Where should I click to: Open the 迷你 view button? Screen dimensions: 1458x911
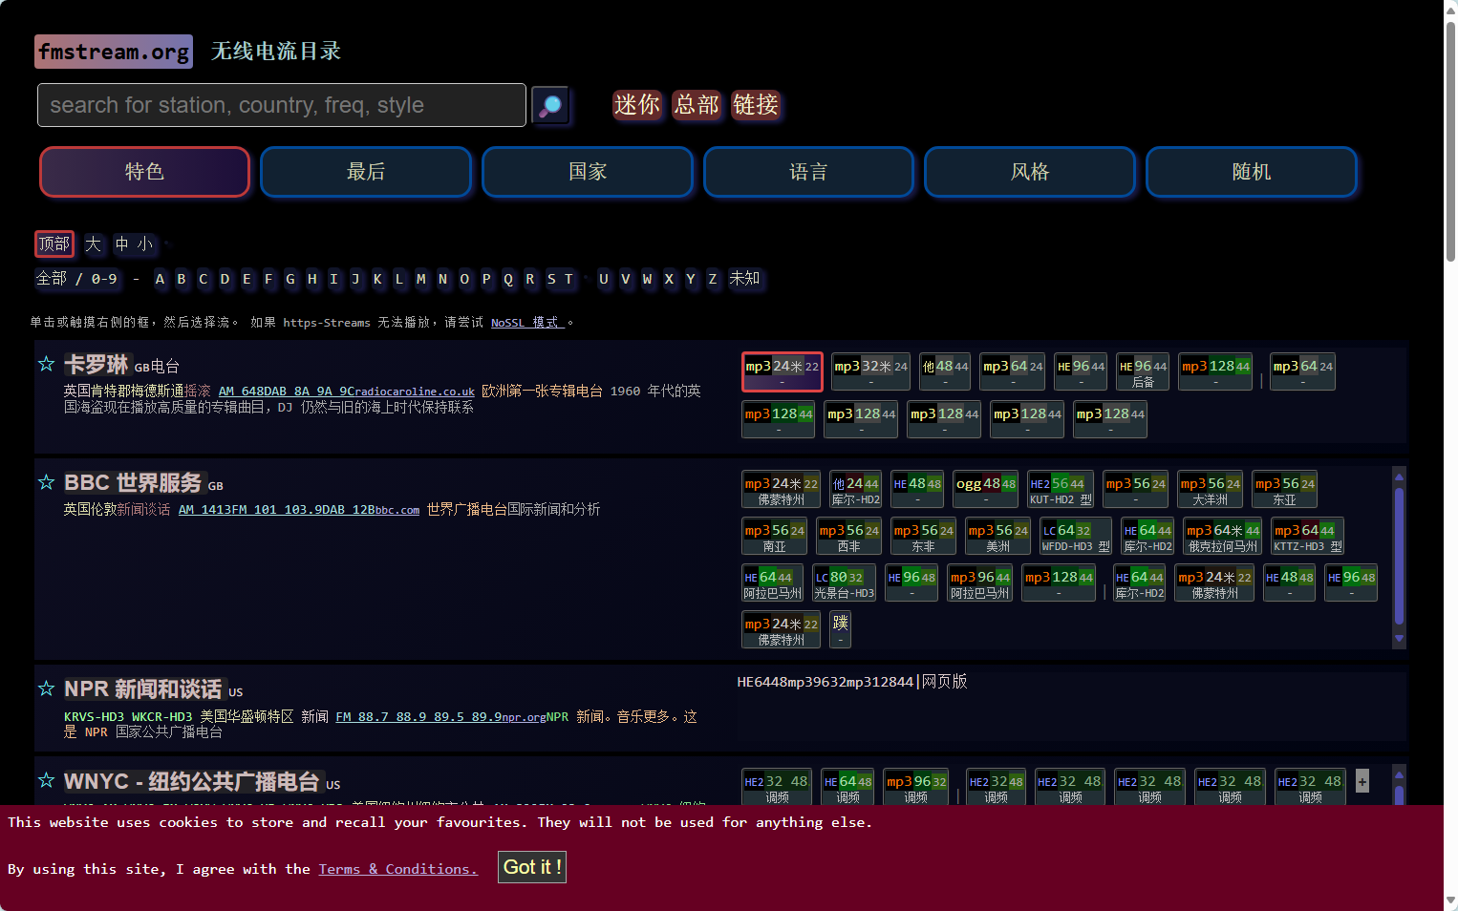coord(637,104)
